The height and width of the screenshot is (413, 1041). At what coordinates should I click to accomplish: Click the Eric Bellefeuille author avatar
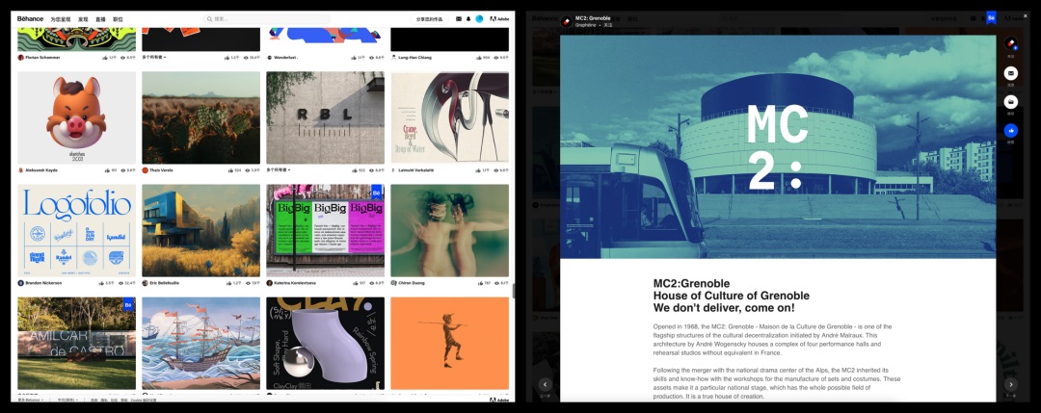point(145,283)
